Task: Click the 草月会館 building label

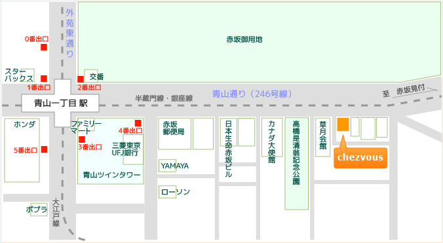Action: (322, 135)
